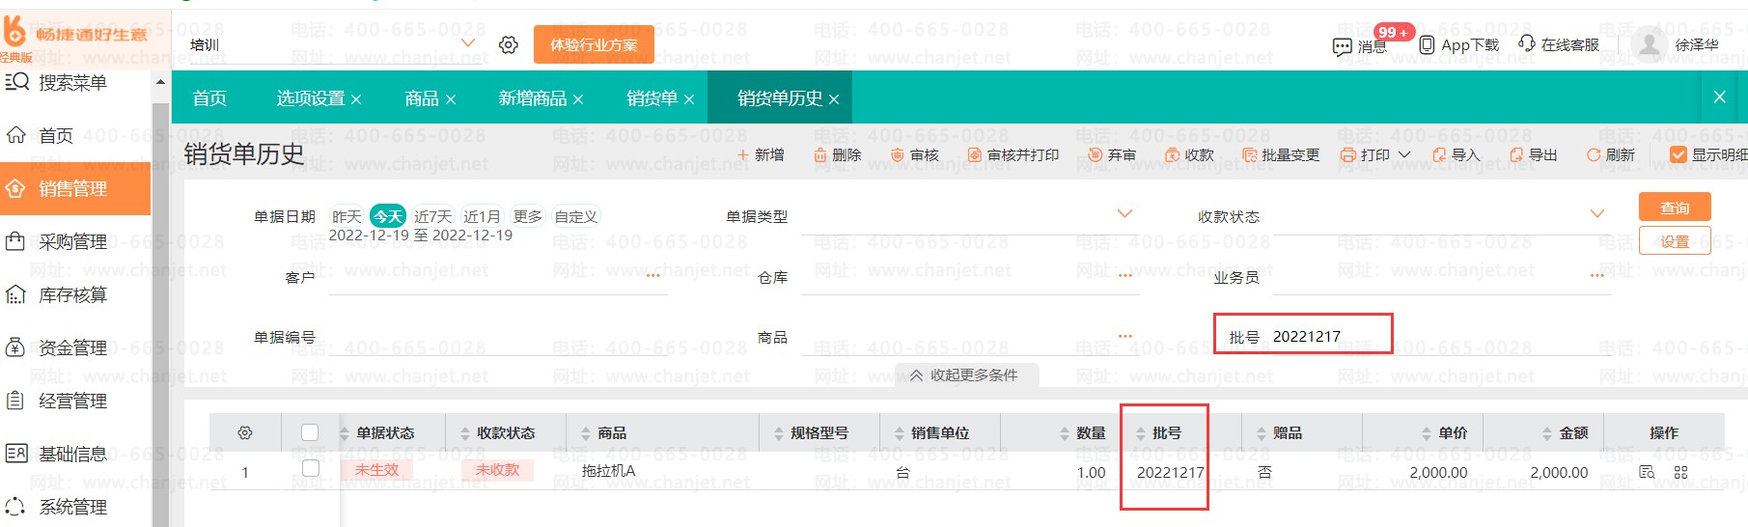Switch to the 新增商品 tab
Screen dimensions: 1748x527
[x=533, y=98]
